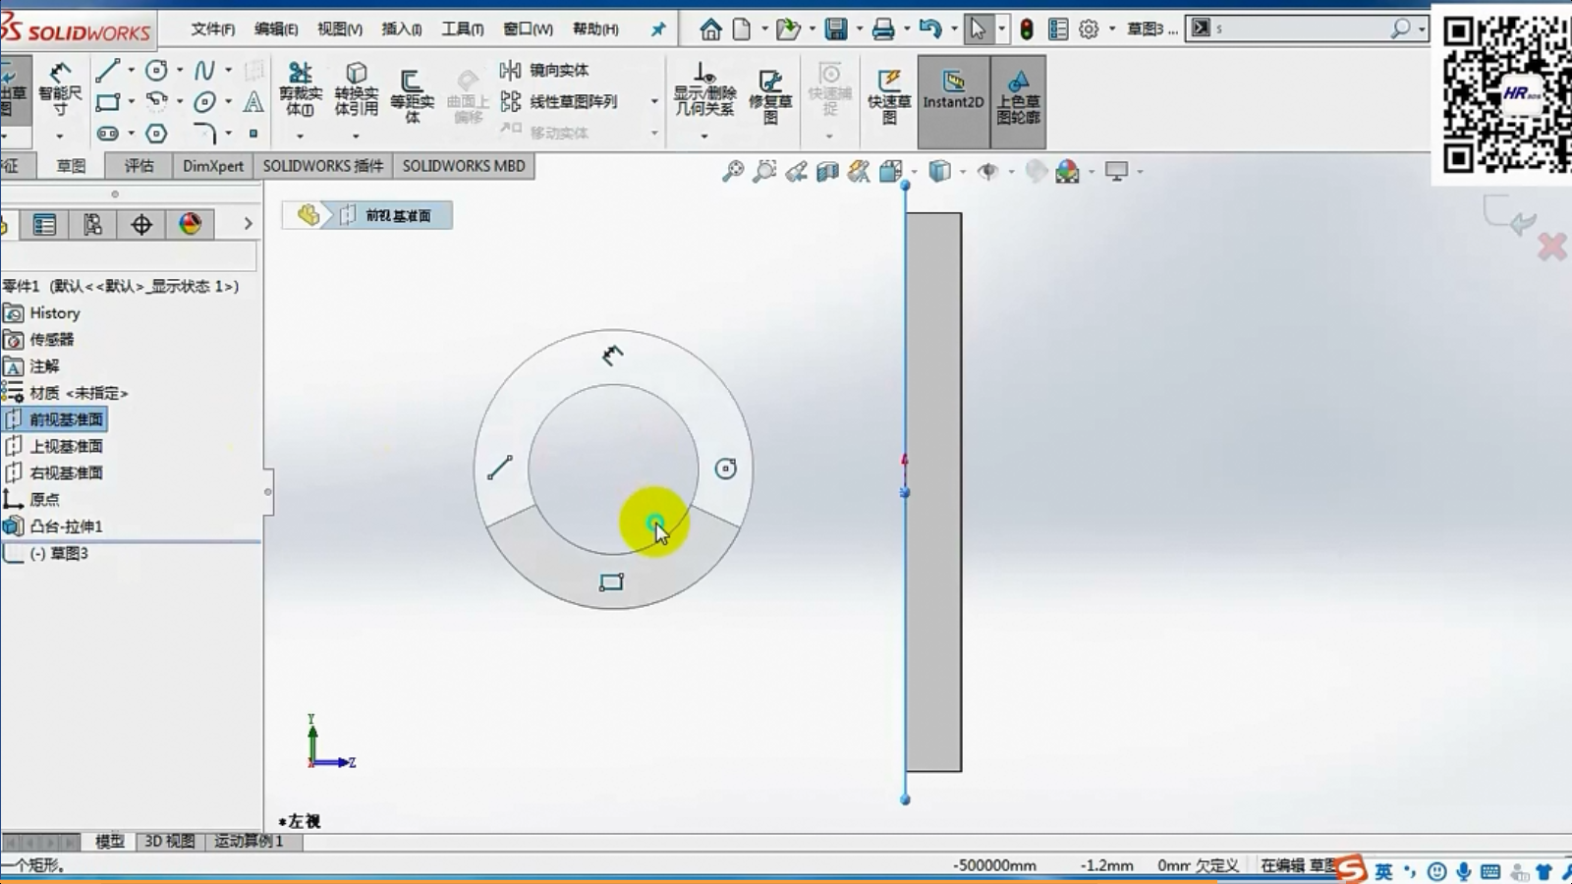The image size is (1572, 884).
Task: Click the Trim Entities tool
Action: 300,88
